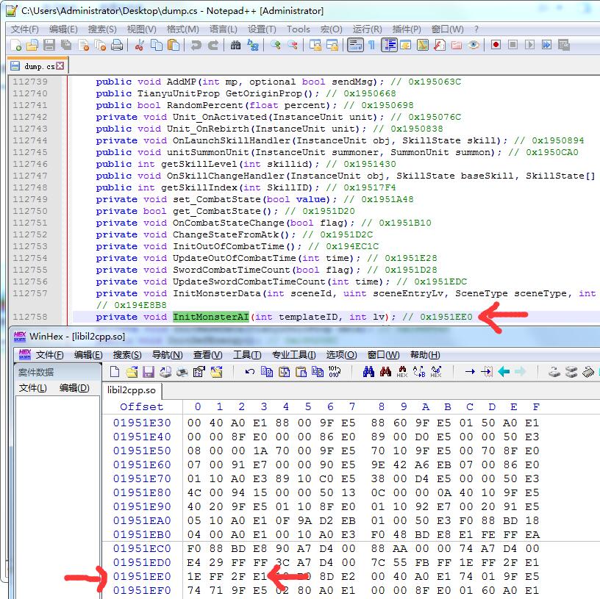Select the libil2cpp.so tab in WinHex
Image resolution: width=600 pixels, height=599 pixels.
[x=131, y=390]
